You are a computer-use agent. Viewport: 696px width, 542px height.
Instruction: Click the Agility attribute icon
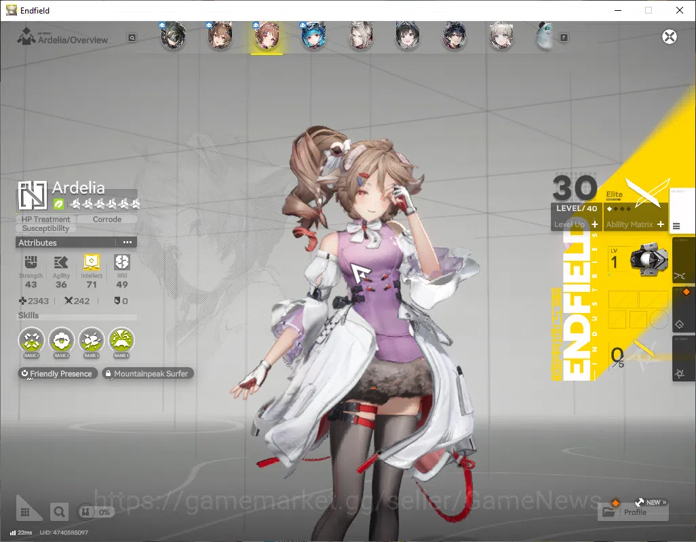61,262
